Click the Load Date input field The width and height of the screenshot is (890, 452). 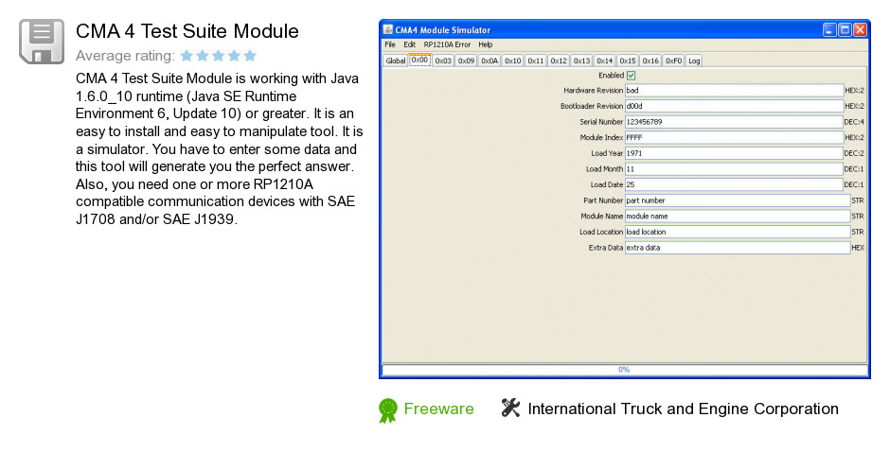point(734,184)
